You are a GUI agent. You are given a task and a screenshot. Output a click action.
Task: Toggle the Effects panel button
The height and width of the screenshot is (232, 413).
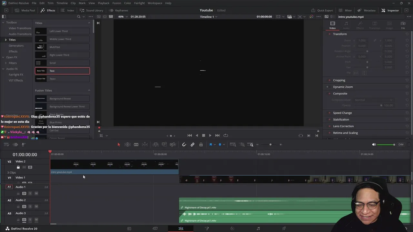[48, 10]
